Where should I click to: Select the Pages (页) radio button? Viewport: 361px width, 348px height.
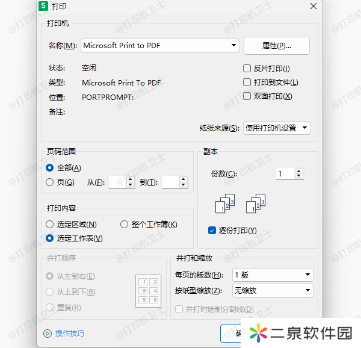[x=50, y=182]
